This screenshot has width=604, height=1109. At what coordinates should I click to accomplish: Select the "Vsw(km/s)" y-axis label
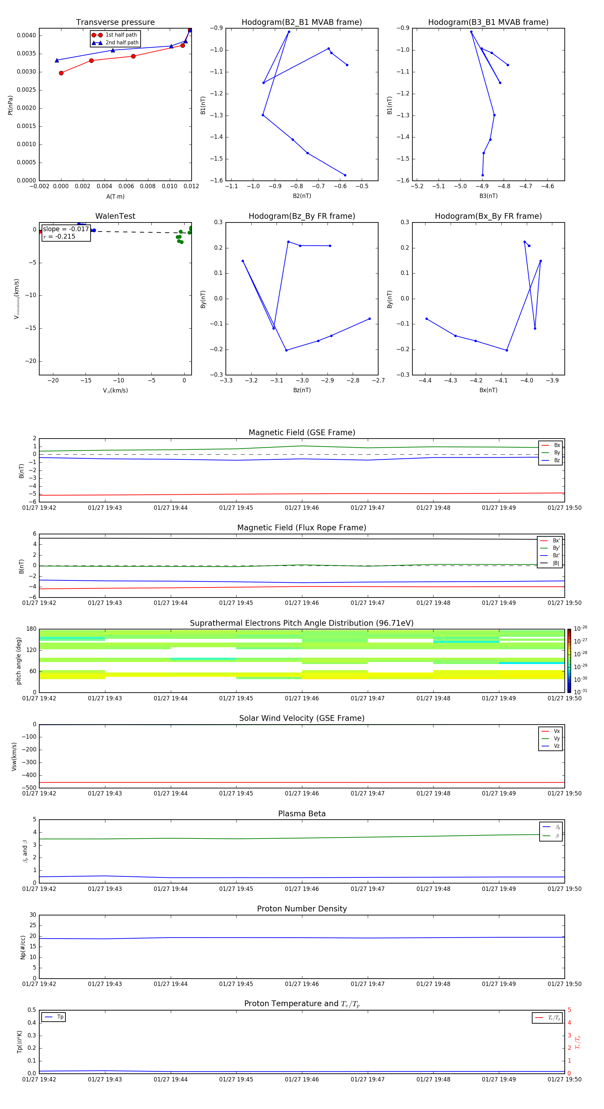pos(14,756)
